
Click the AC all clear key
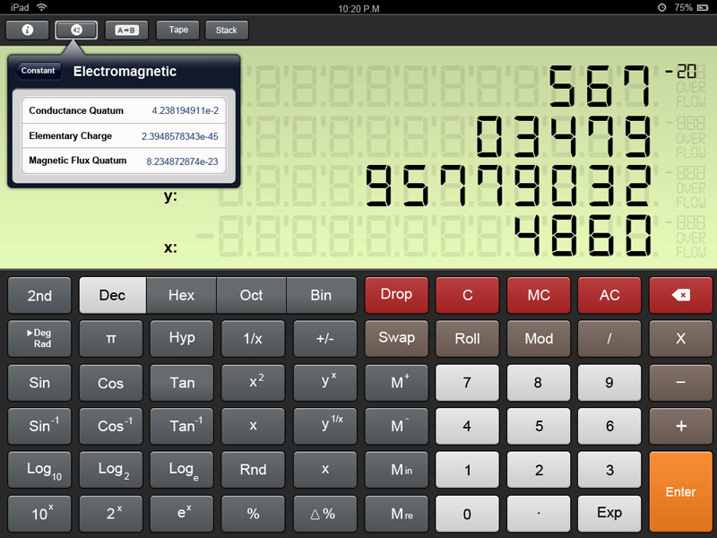(x=609, y=295)
